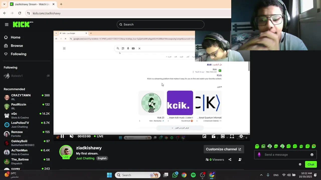Open recommended channel The_Battree
The image size is (321, 180).
click(27, 161)
